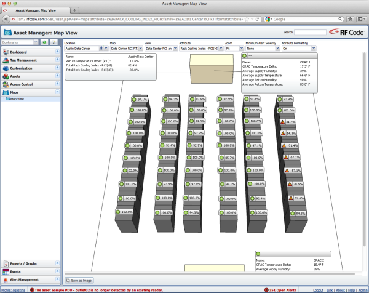Click the browser URL address field
Screen dimensions: 369x293
click(130, 19)
